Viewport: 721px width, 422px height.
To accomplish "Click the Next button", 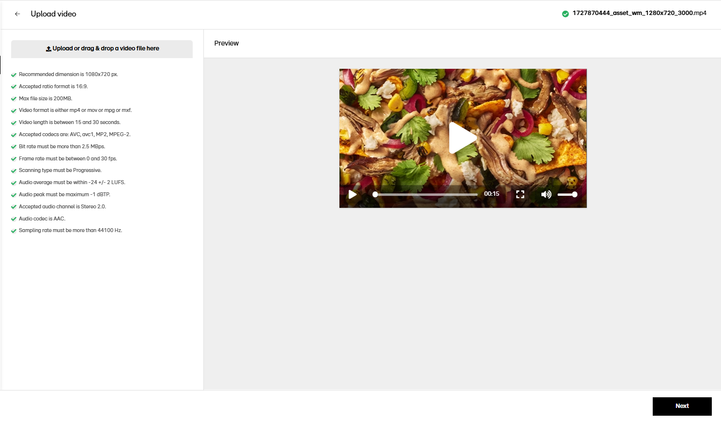I will [x=682, y=406].
